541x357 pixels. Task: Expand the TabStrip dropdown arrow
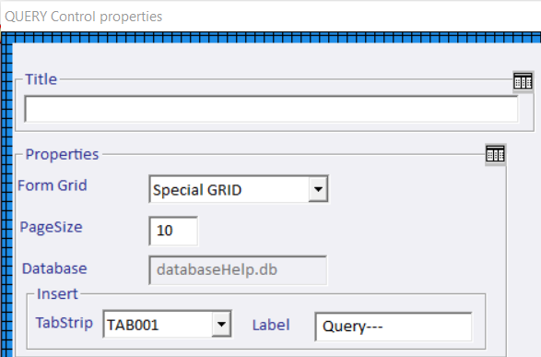click(221, 324)
